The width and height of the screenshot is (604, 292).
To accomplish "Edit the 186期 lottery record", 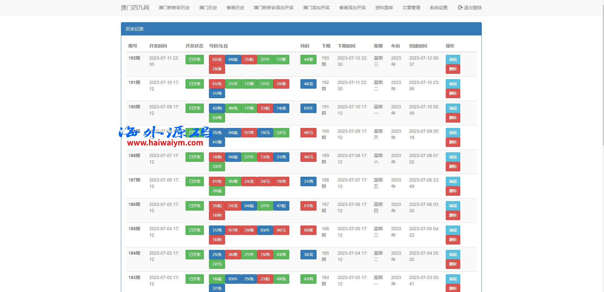I will coord(453,206).
